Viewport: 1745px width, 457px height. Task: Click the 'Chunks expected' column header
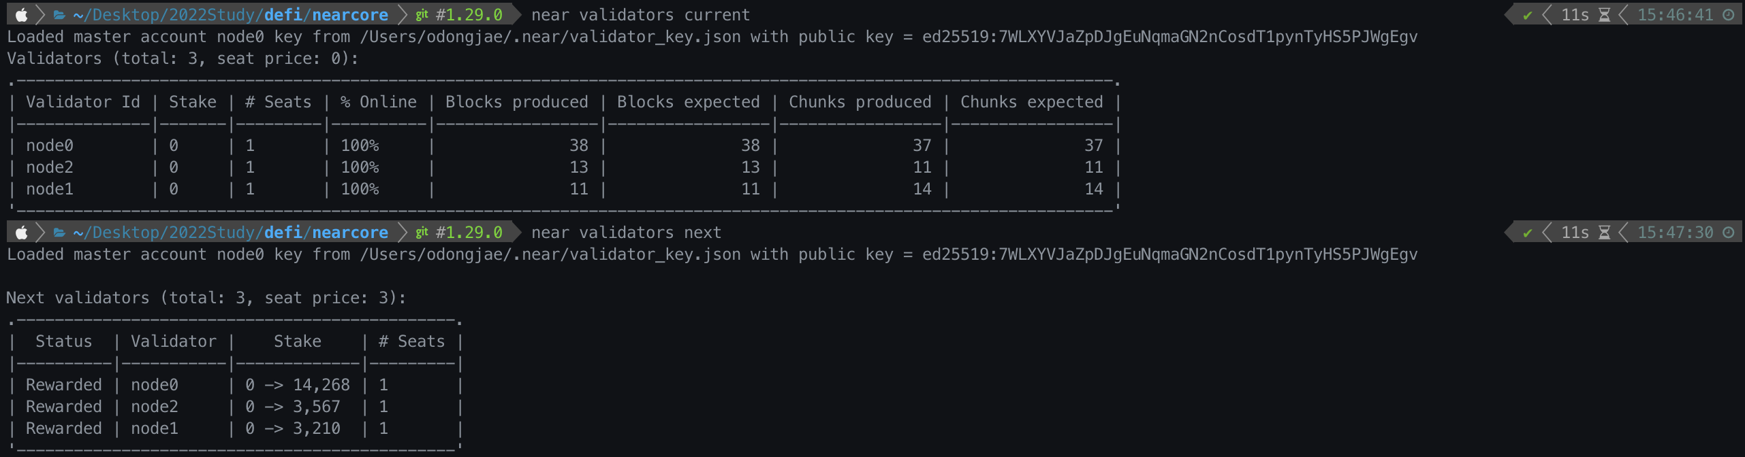1031,102
